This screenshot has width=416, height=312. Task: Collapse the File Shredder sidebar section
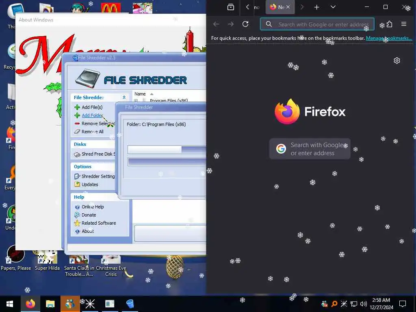click(124, 97)
